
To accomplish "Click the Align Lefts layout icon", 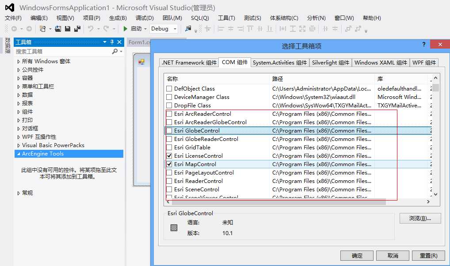I will pyautogui.click(x=221, y=29).
